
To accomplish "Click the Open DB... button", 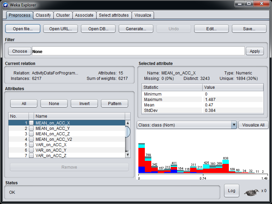I will (x=98, y=29).
